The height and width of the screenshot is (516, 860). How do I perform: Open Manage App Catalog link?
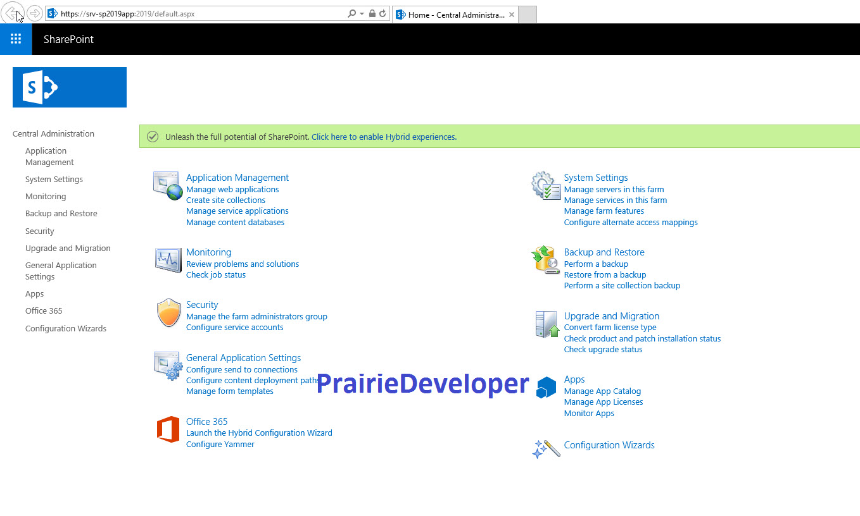tap(602, 391)
